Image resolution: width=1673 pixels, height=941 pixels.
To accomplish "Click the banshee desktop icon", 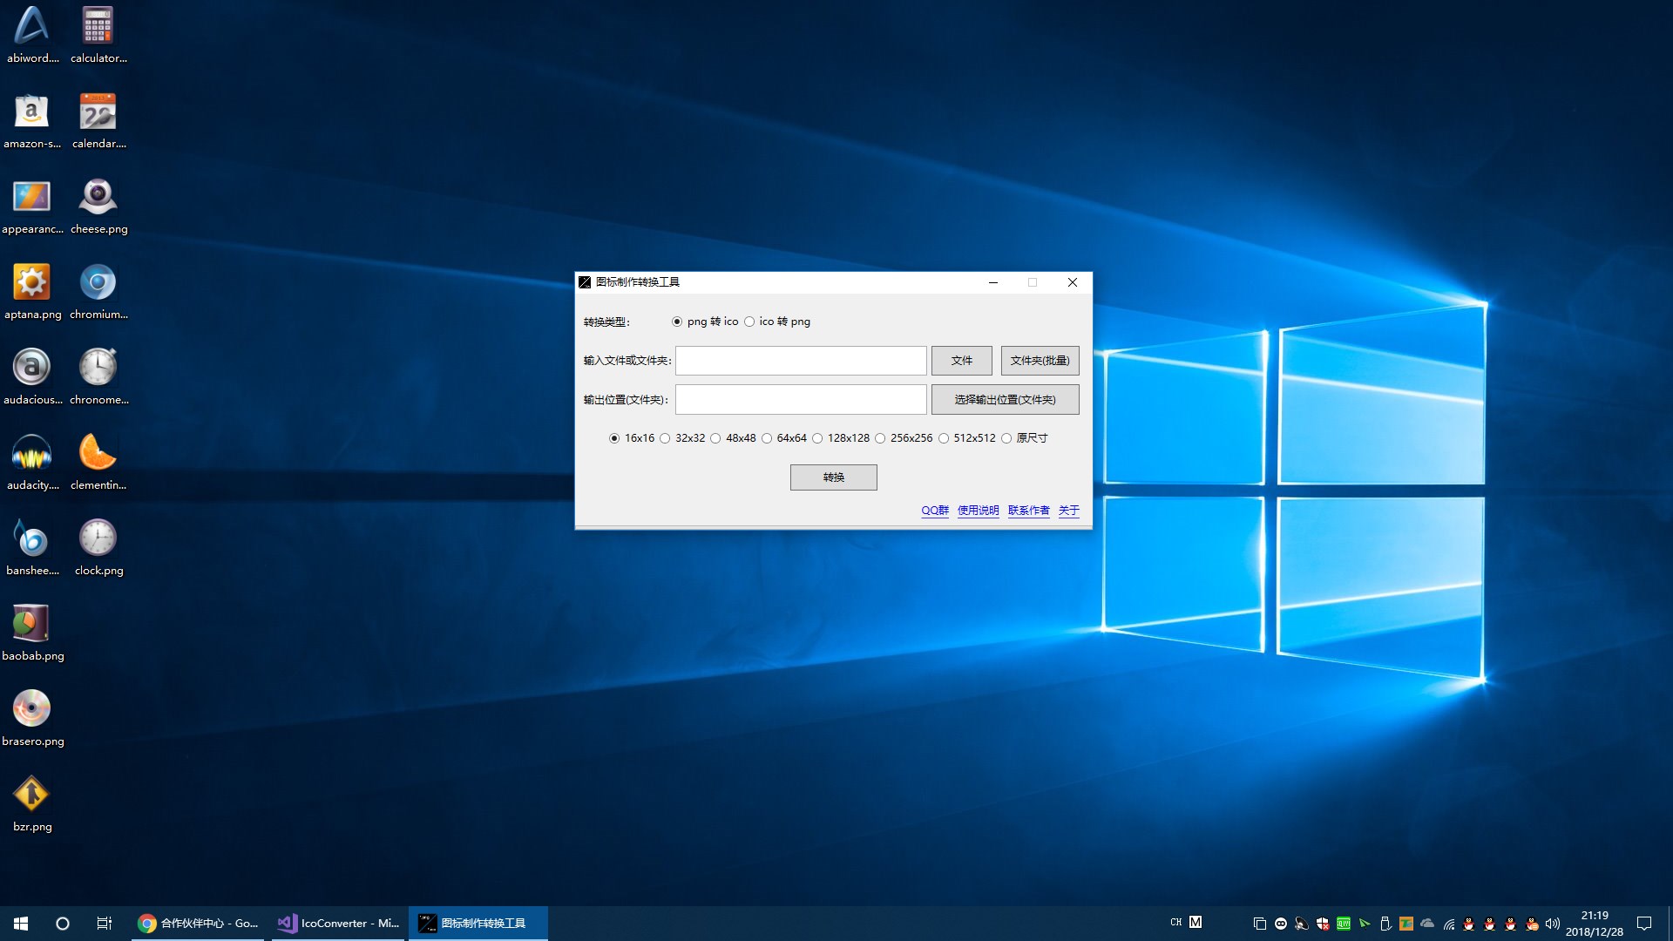I will (32, 539).
